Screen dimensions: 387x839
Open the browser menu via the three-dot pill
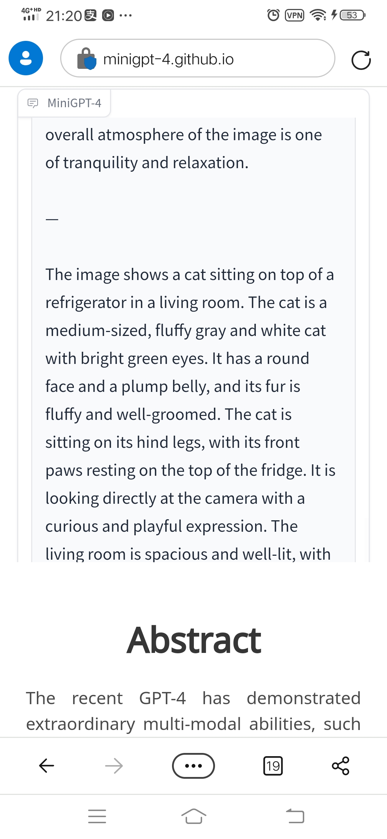tap(193, 766)
